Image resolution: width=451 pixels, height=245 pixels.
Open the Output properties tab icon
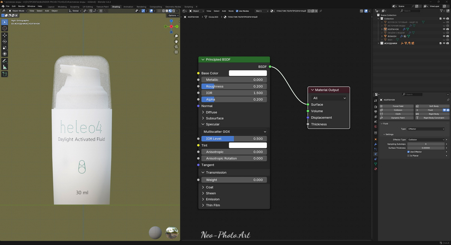coord(375,112)
